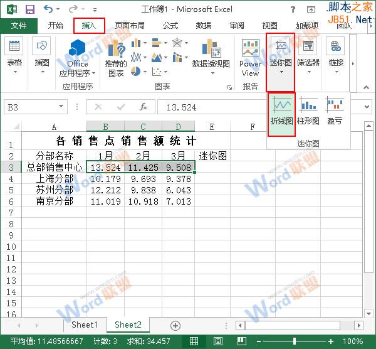376x349 pixels.
Task: Insert a 链接 hyperlink
Action: coord(336,55)
